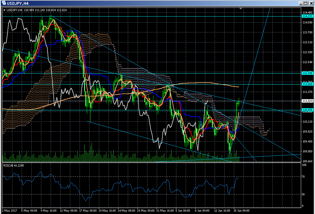Click the 111.685 price level tag
Viewport: 315px width, 214px height.
point(307,84)
